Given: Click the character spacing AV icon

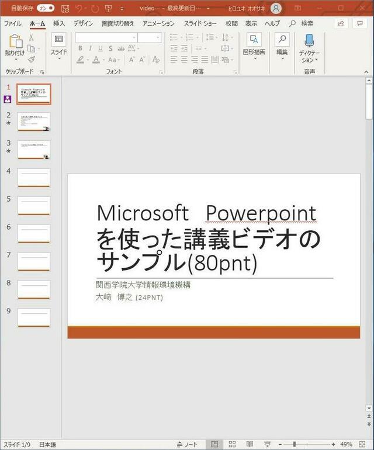Looking at the screenshot, I should click(x=131, y=48).
